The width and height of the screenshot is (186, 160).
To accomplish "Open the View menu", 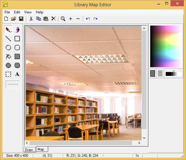I will pyautogui.click(x=28, y=12).
